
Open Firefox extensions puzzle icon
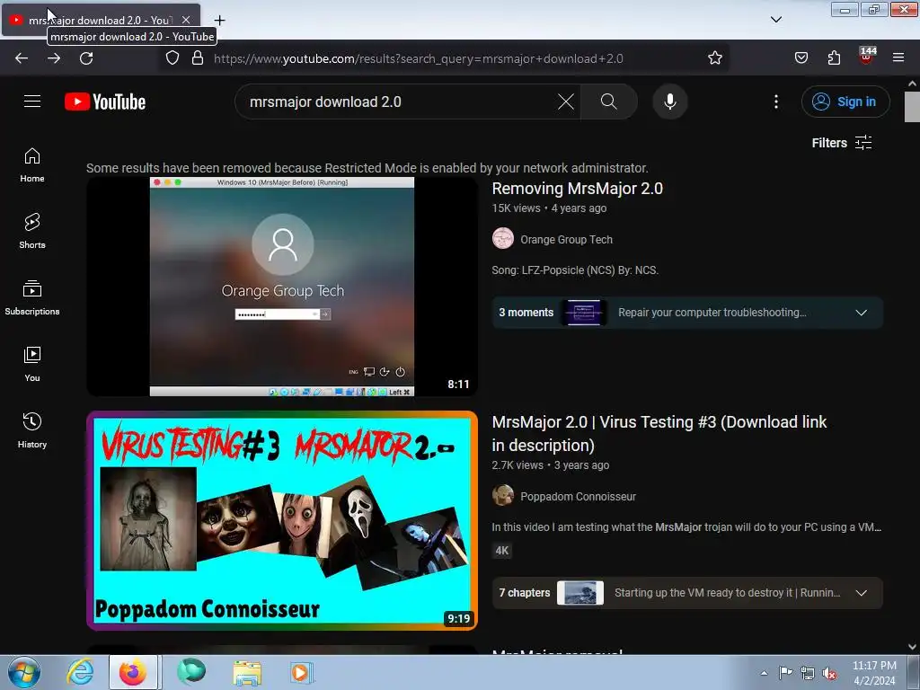pyautogui.click(x=834, y=58)
